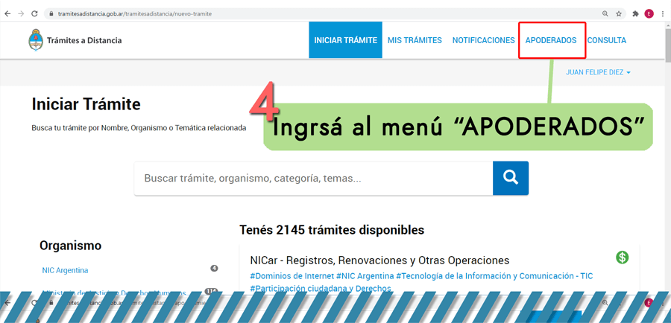Open NICar - Registros, Renovaciones y Otras Operaciones

379,260
